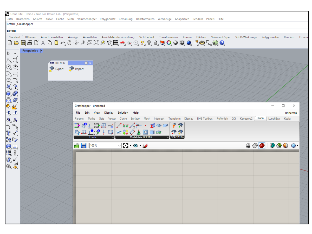Screen dimensions: 312x234
Task: Click the I-beam cross-section component in Model data
Action: pyautogui.click(x=152, y=126)
